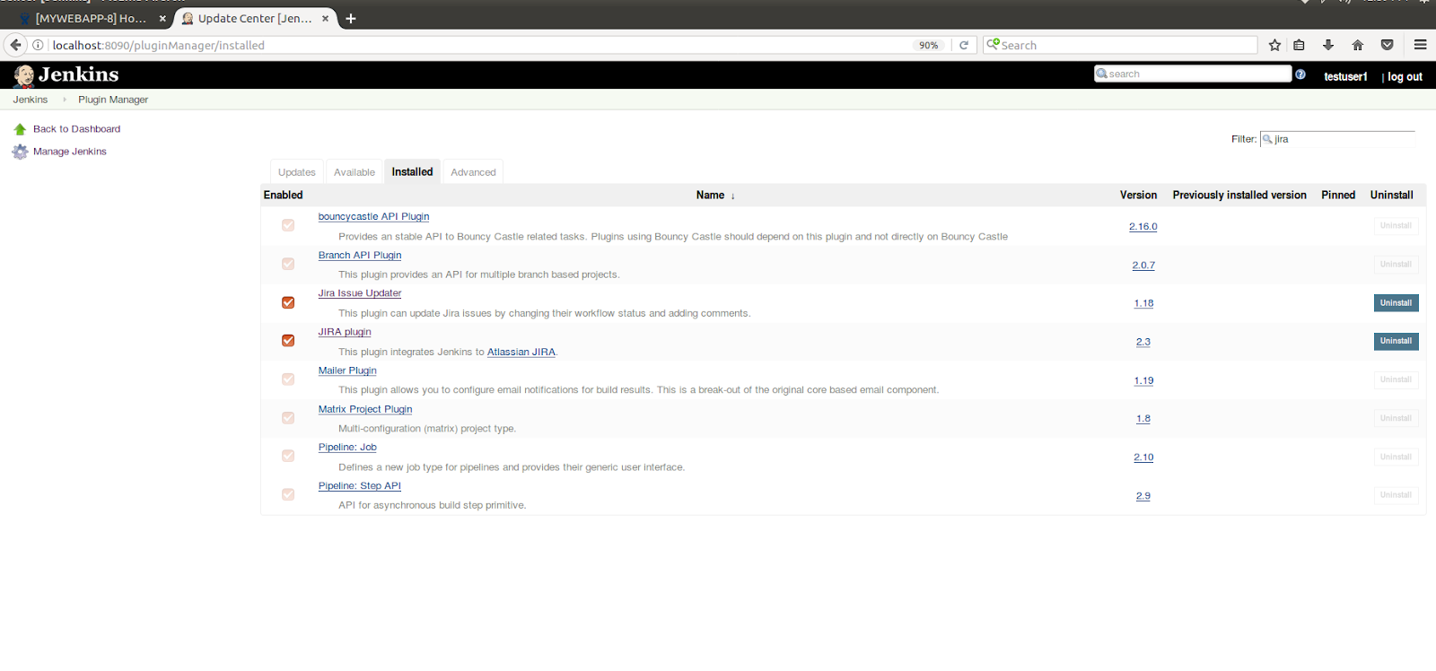Click the green Back to Dashboard arrow icon
Image resolution: width=1436 pixels, height=671 pixels.
point(20,129)
